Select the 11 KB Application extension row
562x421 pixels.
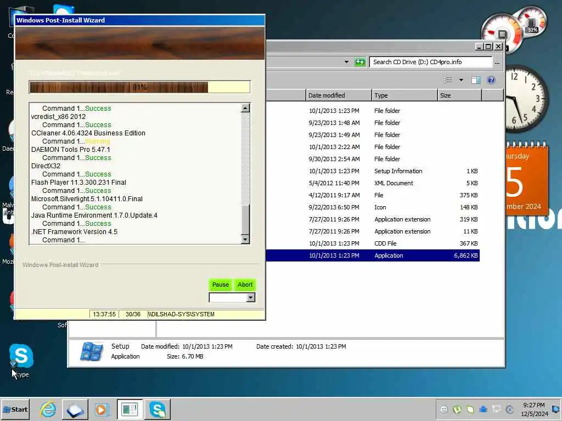pyautogui.click(x=373, y=231)
